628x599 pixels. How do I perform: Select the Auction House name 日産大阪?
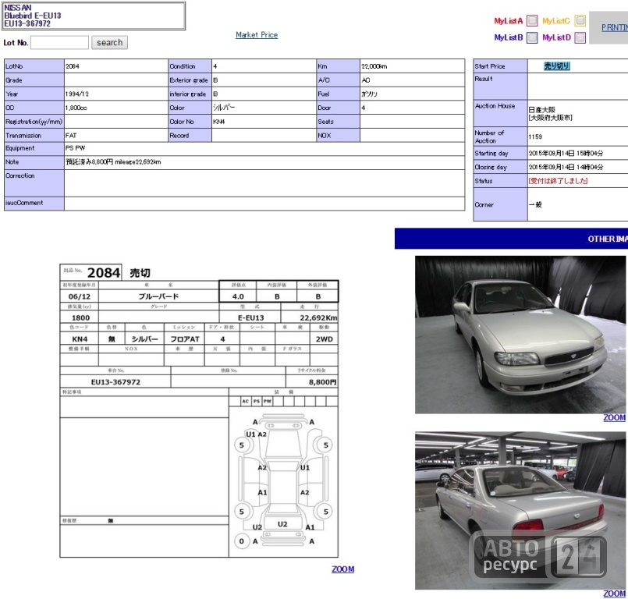541,110
